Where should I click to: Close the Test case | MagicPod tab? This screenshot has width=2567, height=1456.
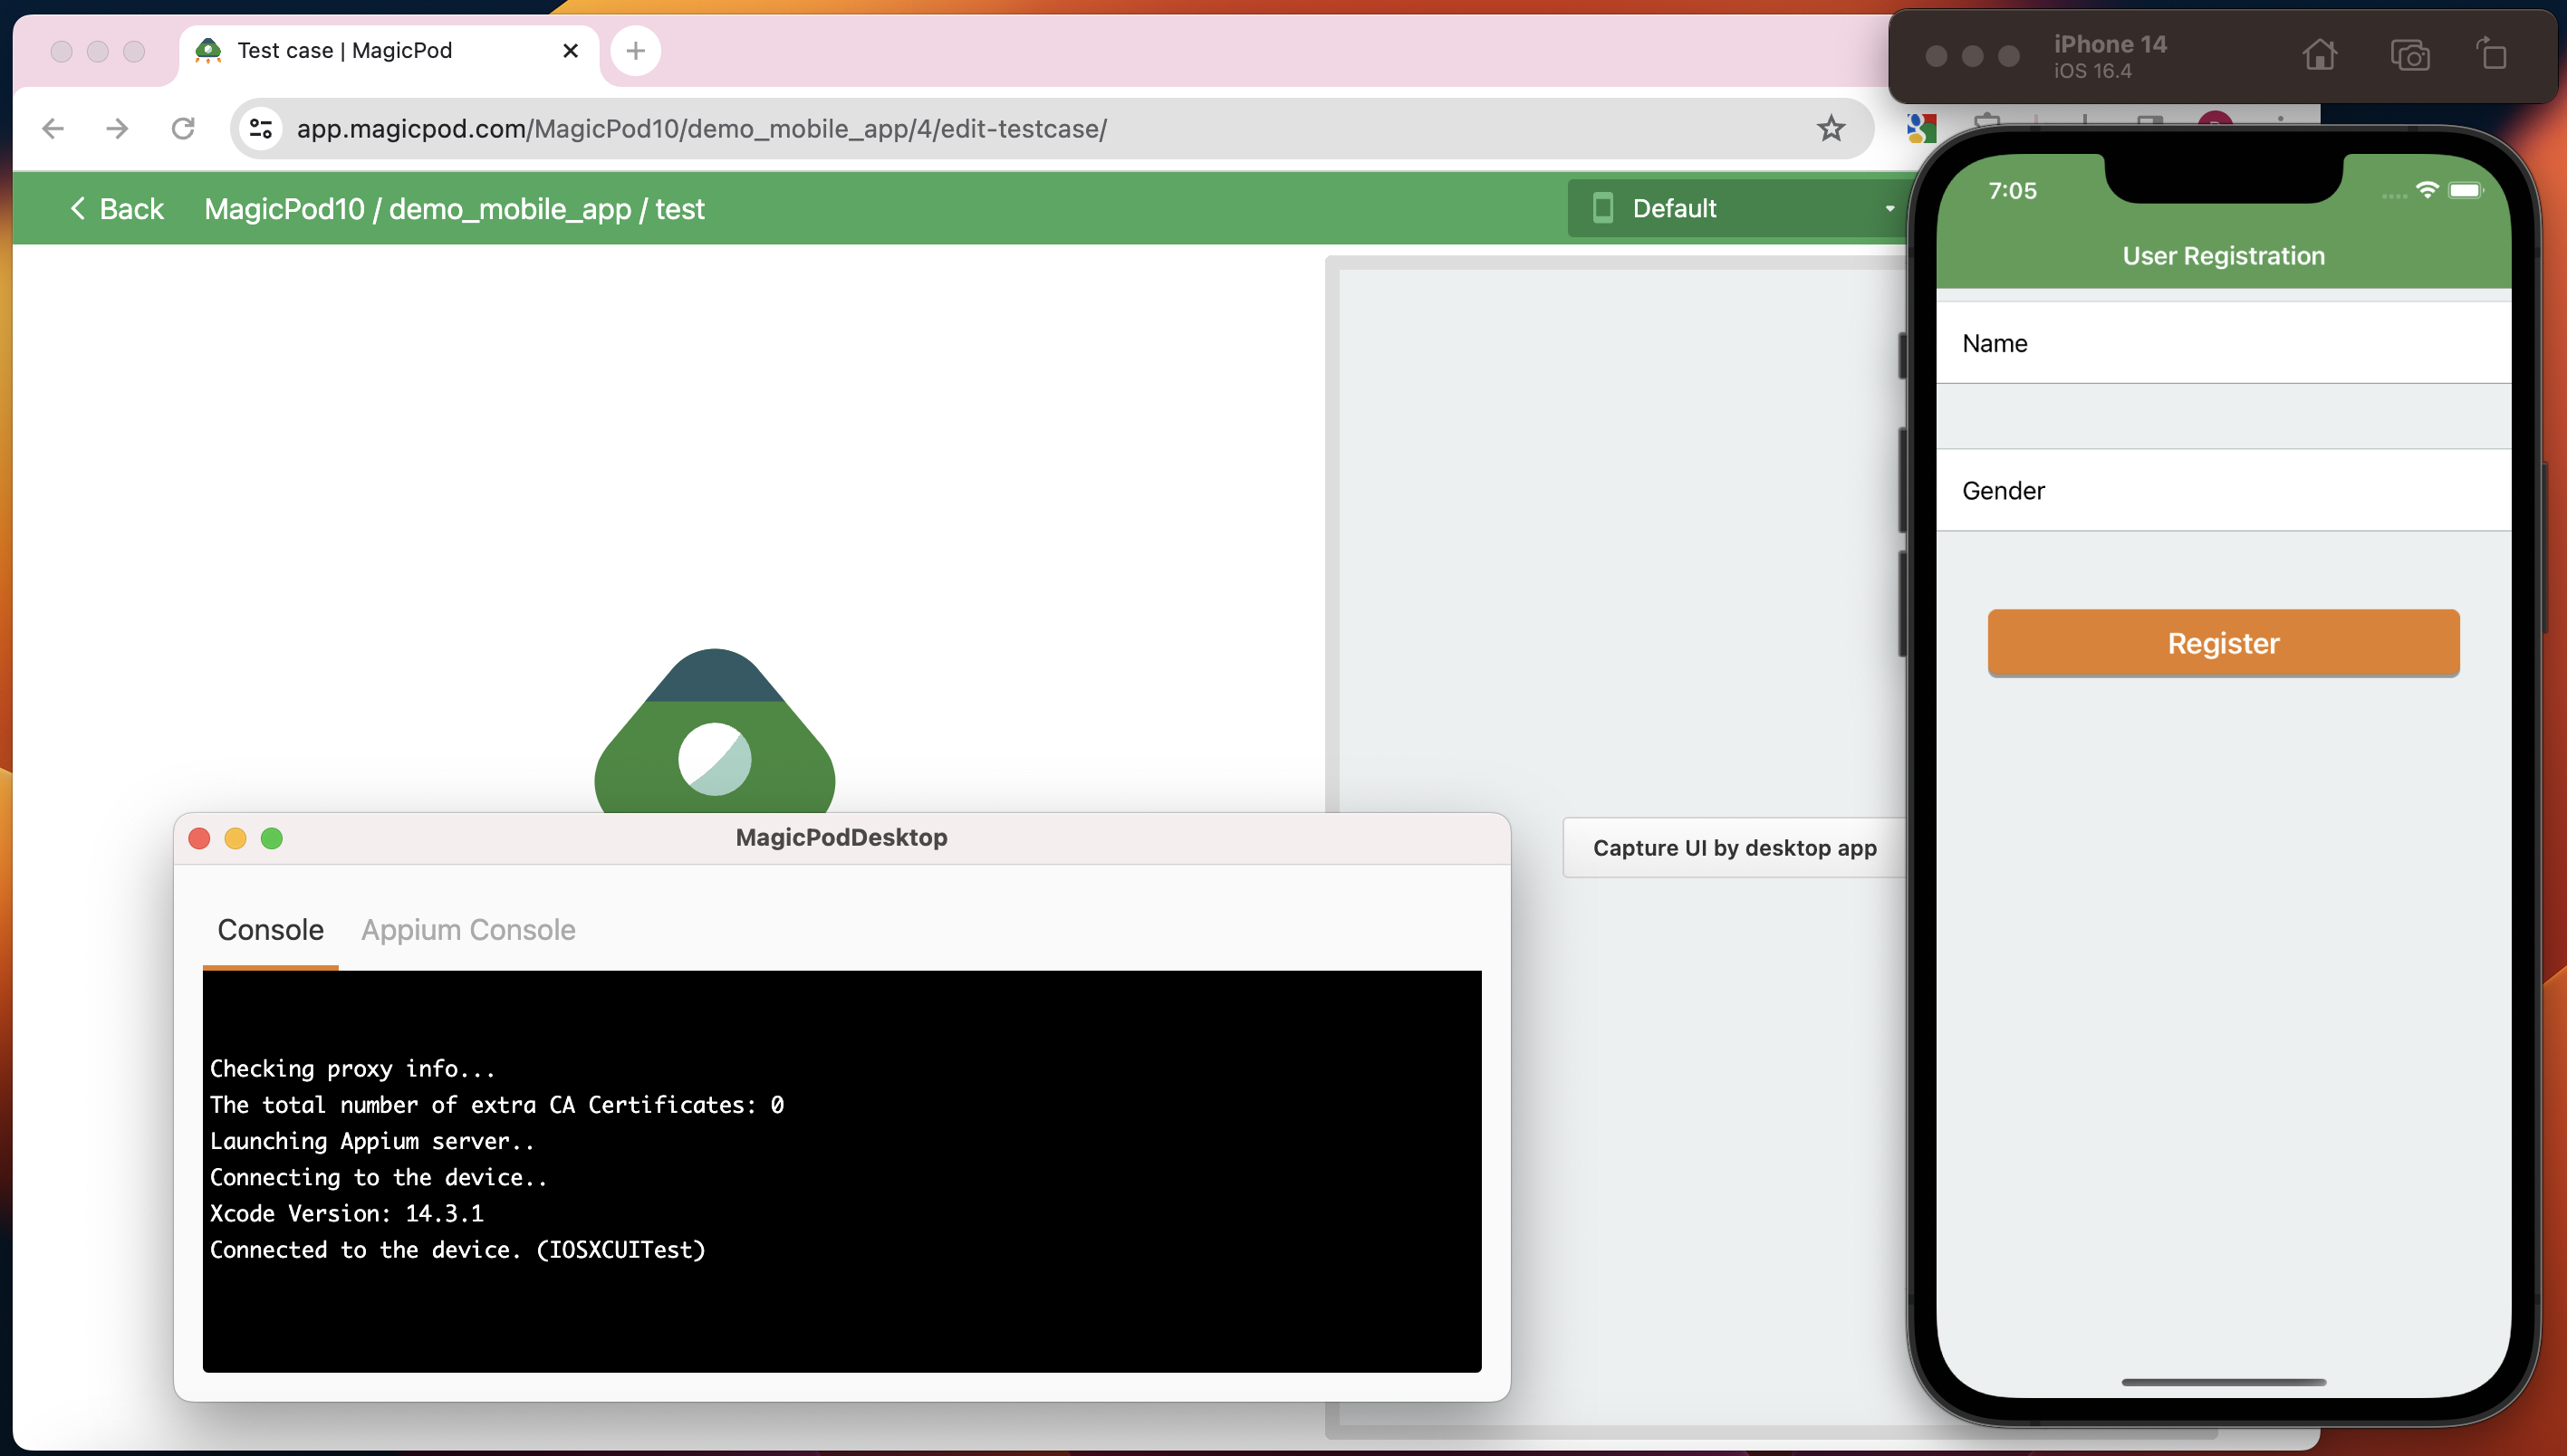pyautogui.click(x=571, y=50)
